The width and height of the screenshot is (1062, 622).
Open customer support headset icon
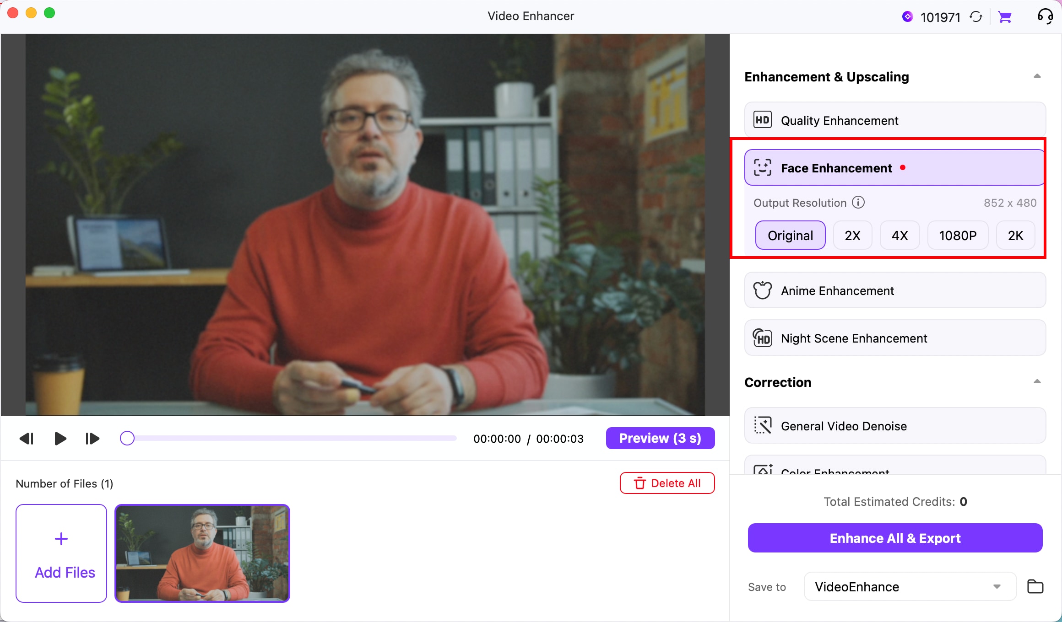pyautogui.click(x=1046, y=16)
